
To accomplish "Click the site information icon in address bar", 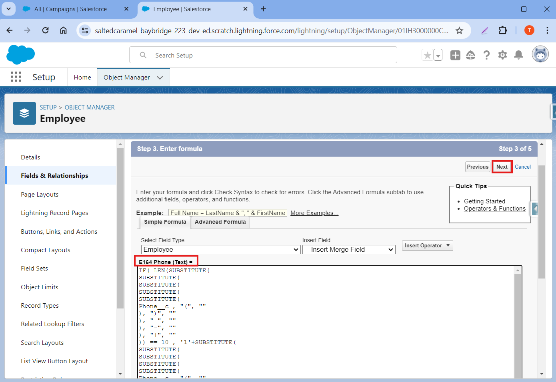I will click(85, 30).
